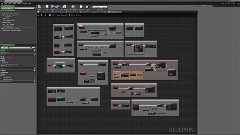Screen dimensions: 240x135
Task: Click the graph bookmark star icon
Action: (x=38, y=15)
